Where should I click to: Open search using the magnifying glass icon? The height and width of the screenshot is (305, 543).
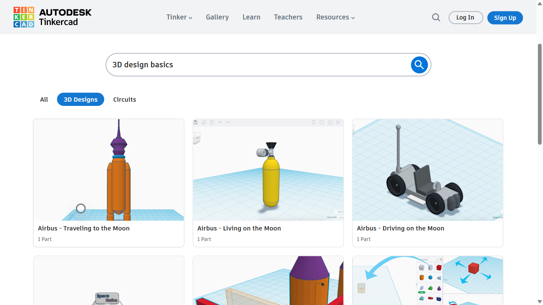(436, 17)
